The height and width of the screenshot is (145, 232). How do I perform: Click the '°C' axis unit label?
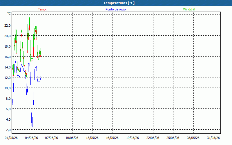click(9, 13)
